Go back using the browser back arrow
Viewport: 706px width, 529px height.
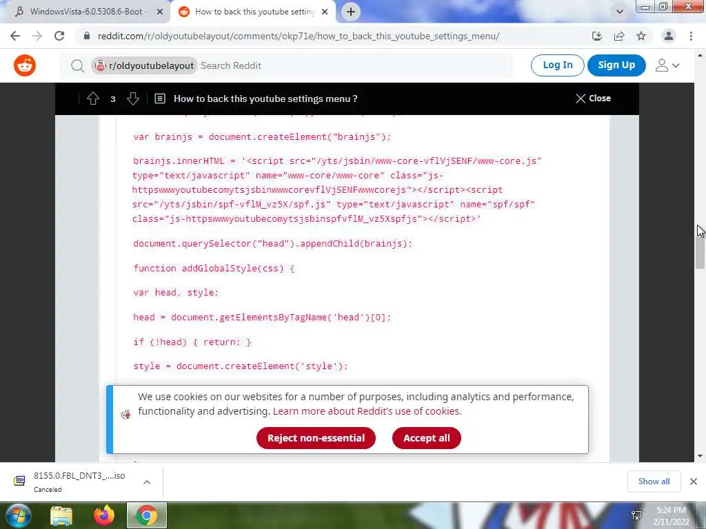pyautogui.click(x=15, y=36)
